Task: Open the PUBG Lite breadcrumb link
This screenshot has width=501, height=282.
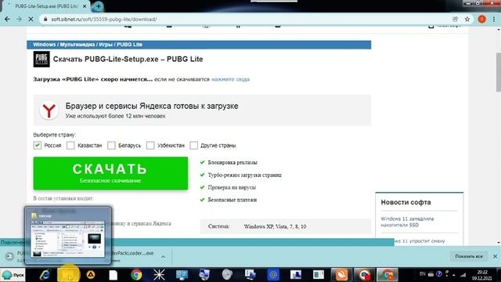Action: tap(129, 45)
